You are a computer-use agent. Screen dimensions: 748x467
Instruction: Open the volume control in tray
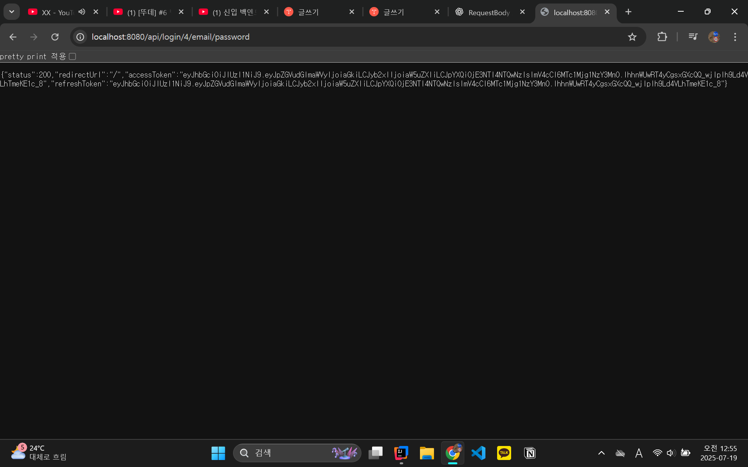click(x=670, y=453)
